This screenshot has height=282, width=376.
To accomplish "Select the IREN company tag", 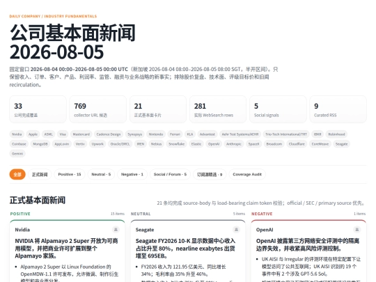I will pyautogui.click(x=141, y=144).
